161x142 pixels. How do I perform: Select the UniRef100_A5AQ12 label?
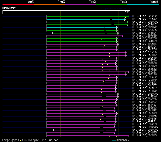[x=144, y=55]
